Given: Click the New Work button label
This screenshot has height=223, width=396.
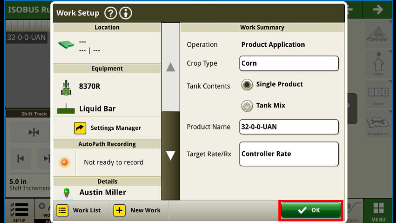Looking at the screenshot, I should pos(145,210).
